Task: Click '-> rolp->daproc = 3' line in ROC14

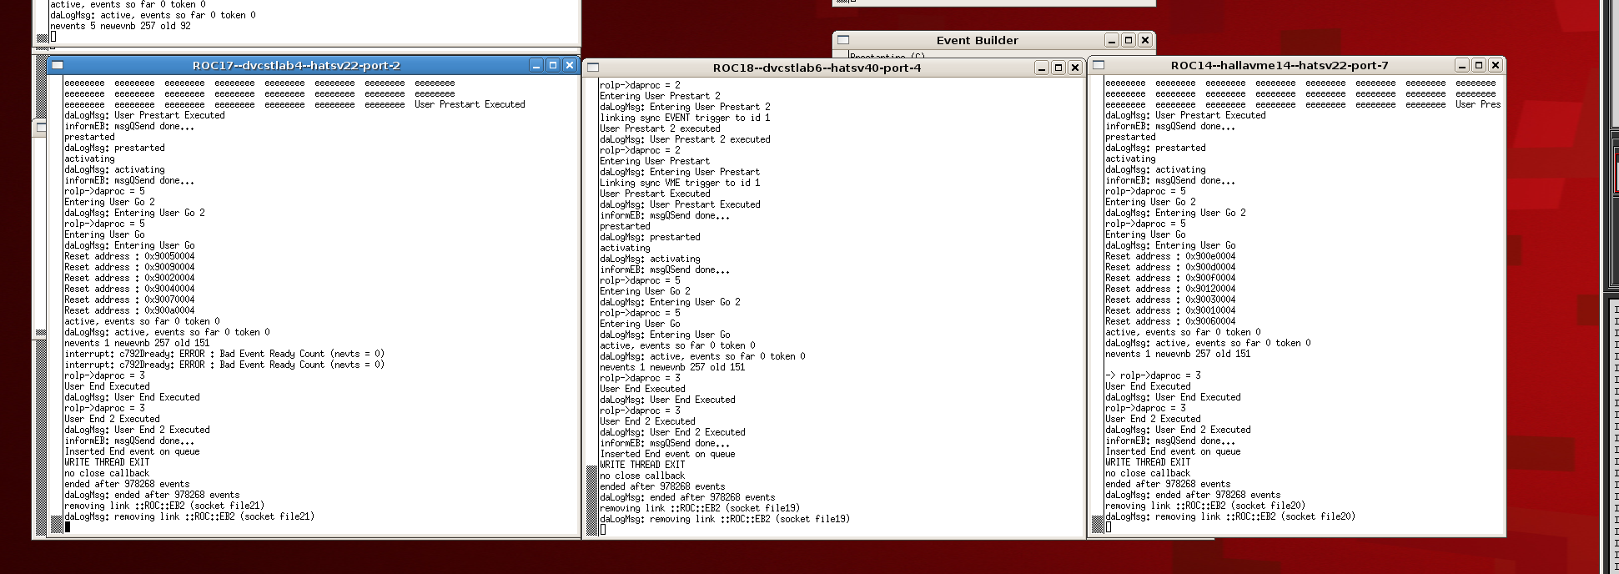Action: tap(1154, 375)
